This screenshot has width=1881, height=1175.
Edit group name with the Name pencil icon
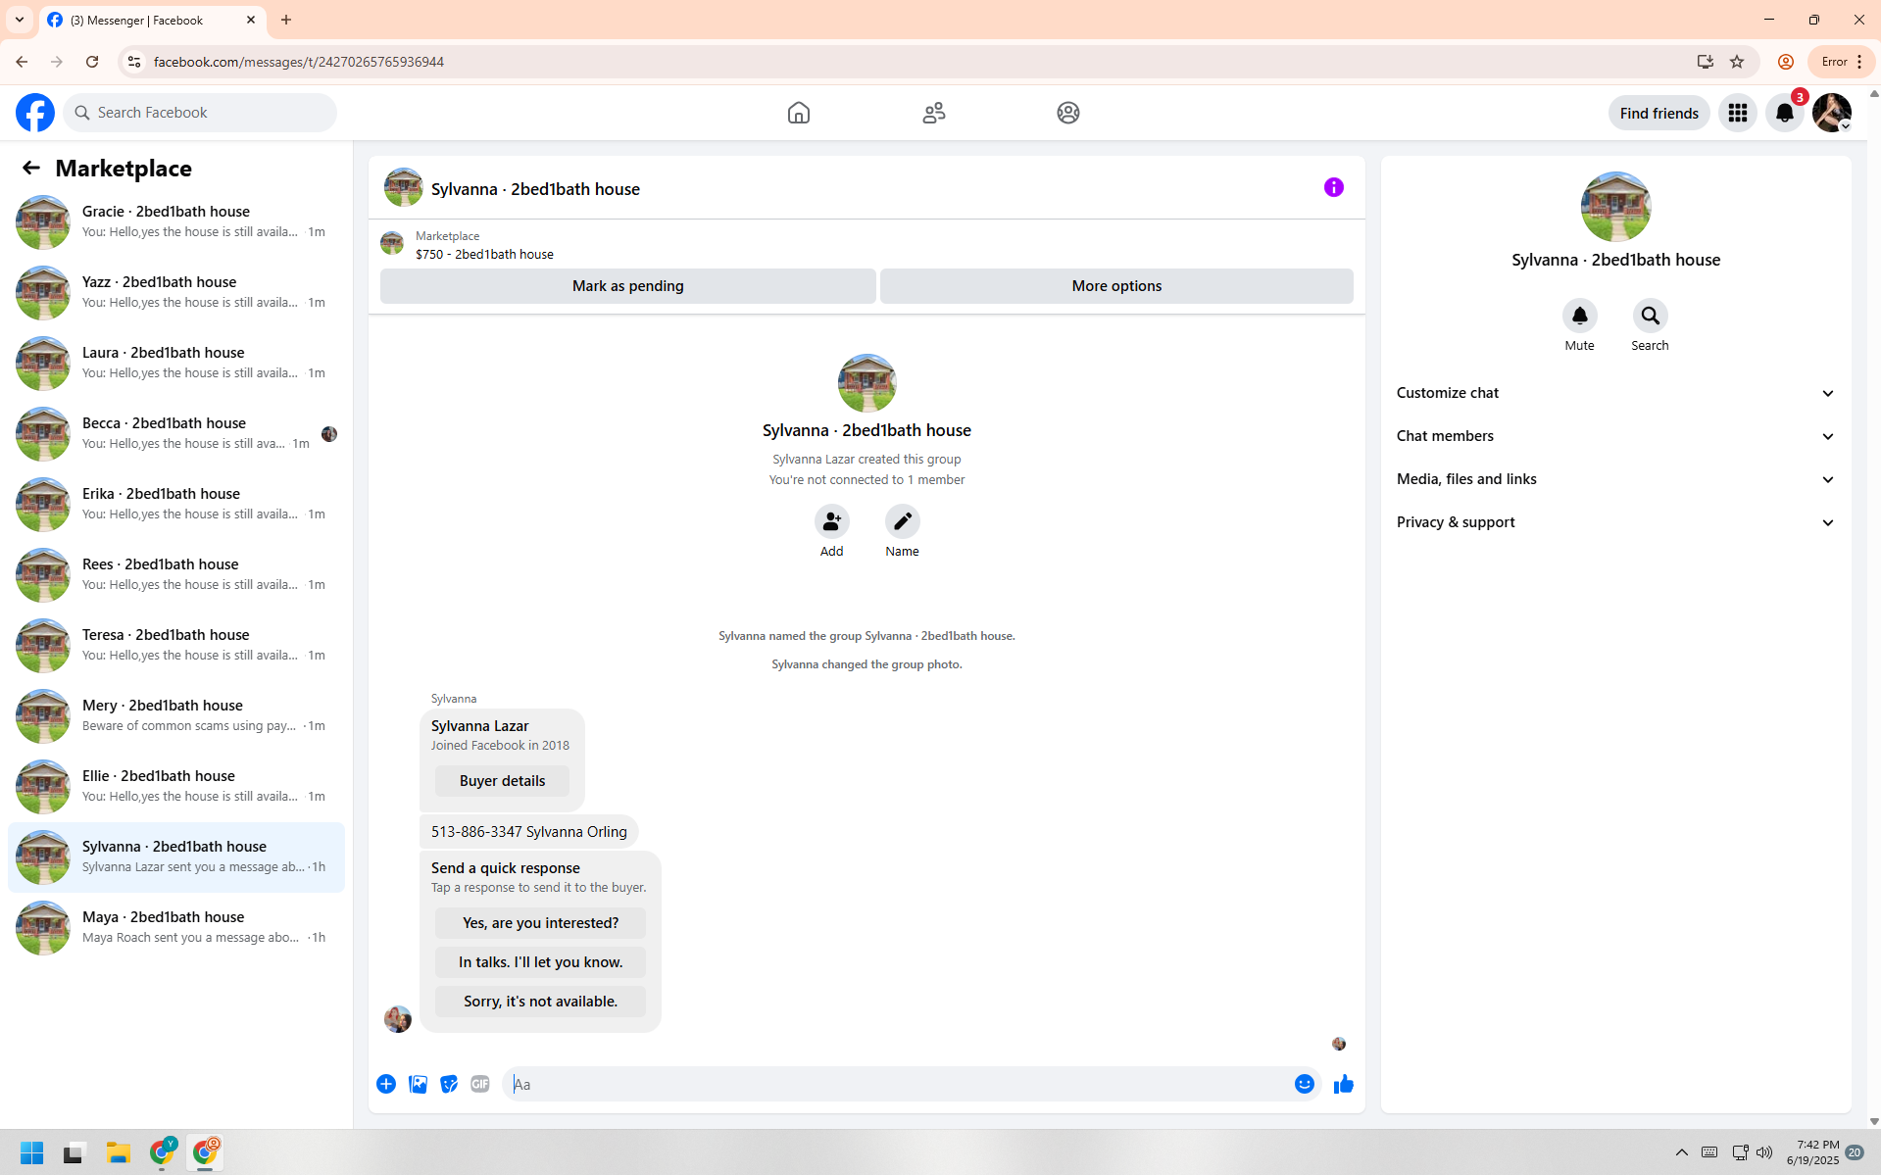(902, 521)
